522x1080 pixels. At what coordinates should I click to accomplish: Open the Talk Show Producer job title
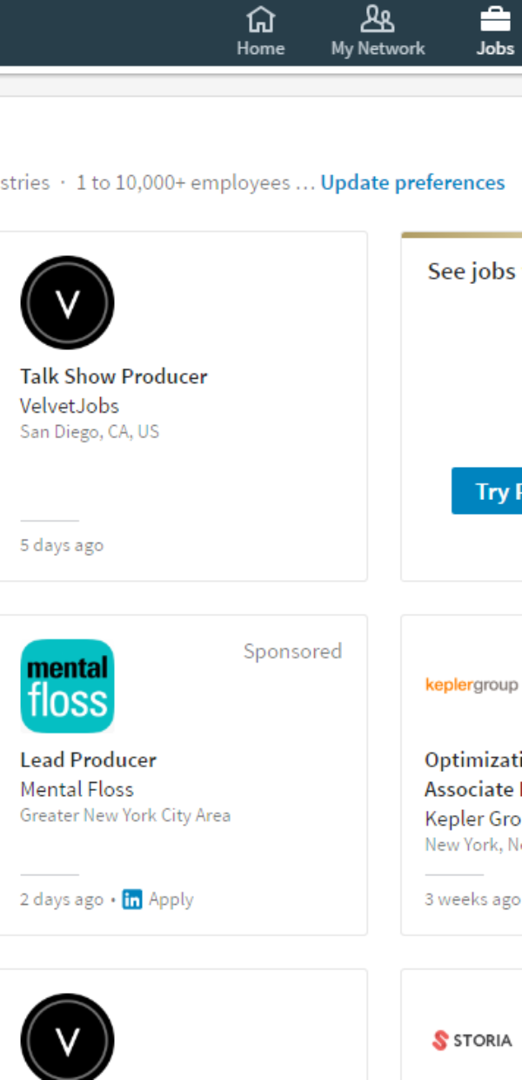click(114, 376)
